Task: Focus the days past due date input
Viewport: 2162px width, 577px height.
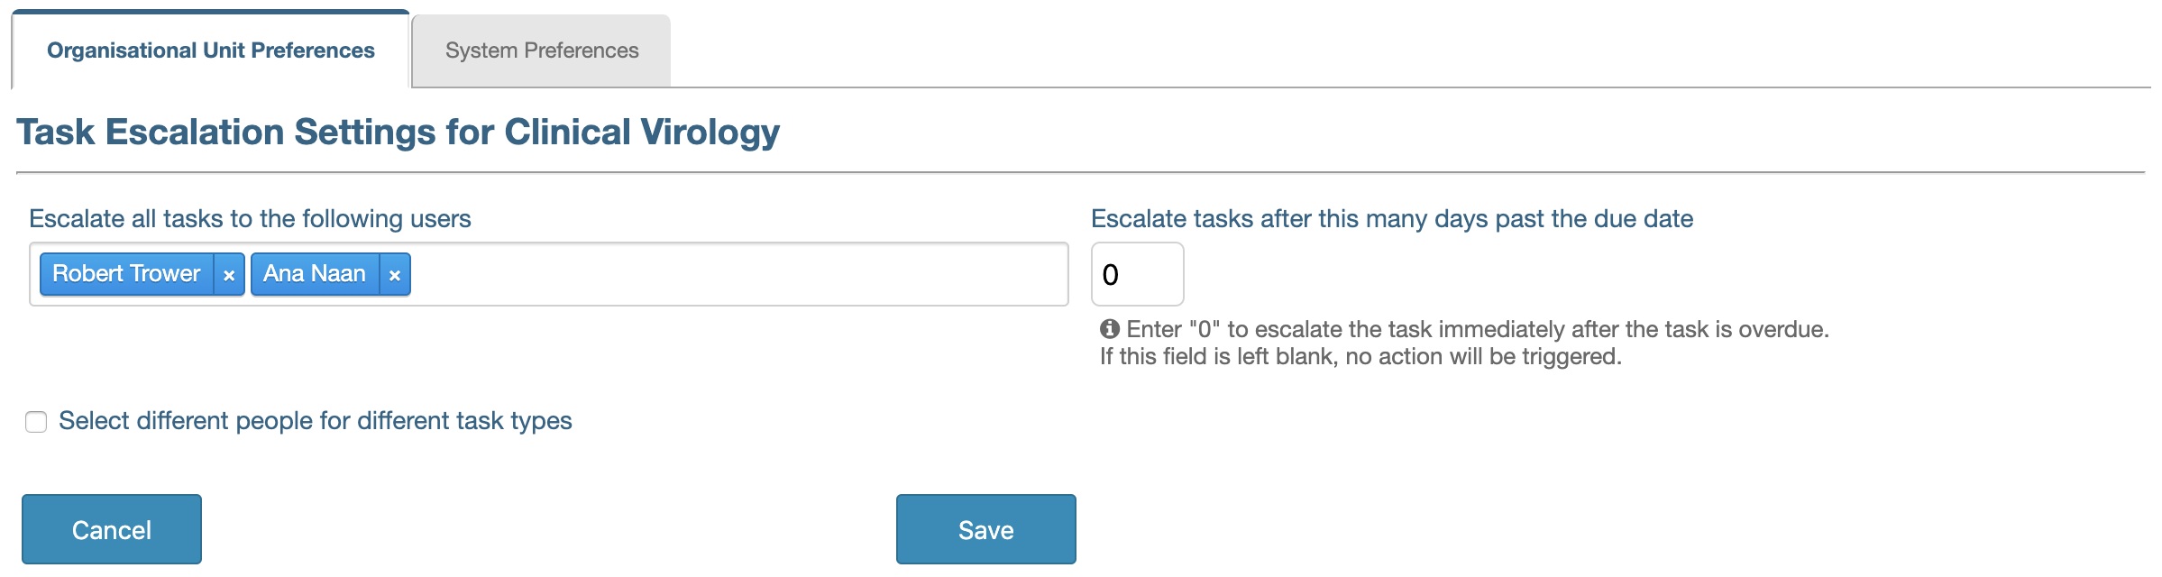Action: [1138, 274]
